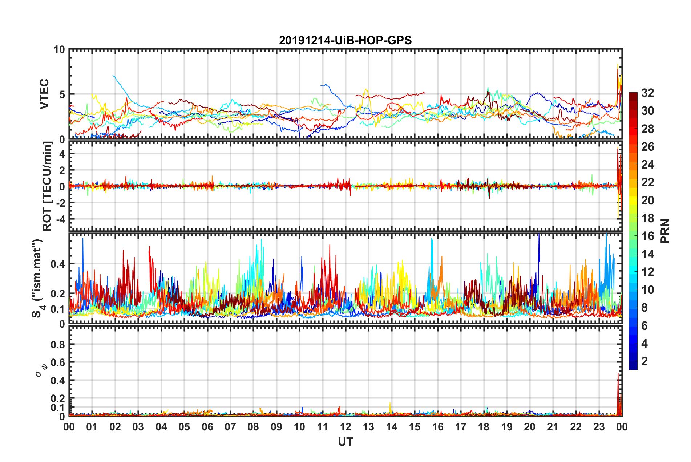
Task: Click x-axis tick label 23
Action: [x=599, y=427]
